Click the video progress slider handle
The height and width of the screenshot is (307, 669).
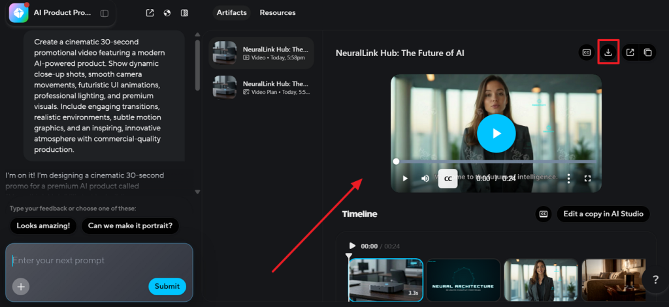[x=397, y=162]
